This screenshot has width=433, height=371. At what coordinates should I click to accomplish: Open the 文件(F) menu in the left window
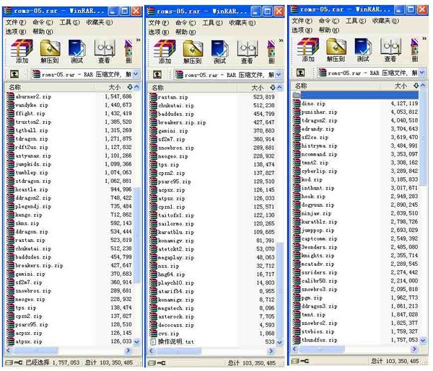[16, 22]
